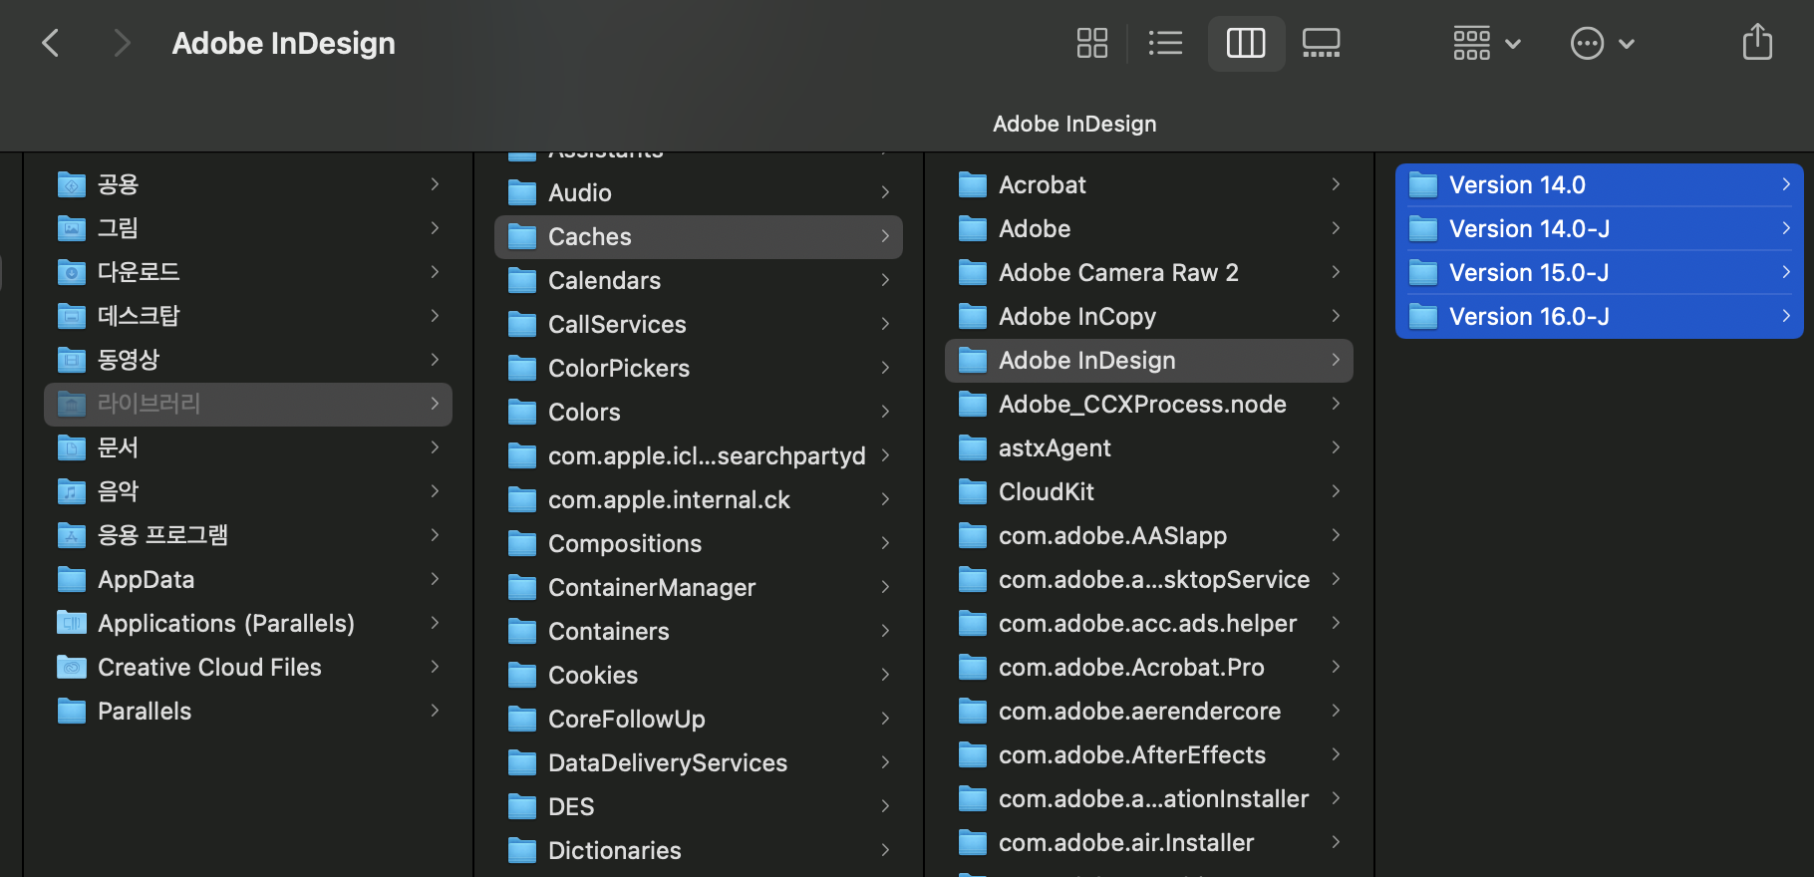Select the CallServices folder name
This screenshot has width=1814, height=877.
(x=617, y=324)
